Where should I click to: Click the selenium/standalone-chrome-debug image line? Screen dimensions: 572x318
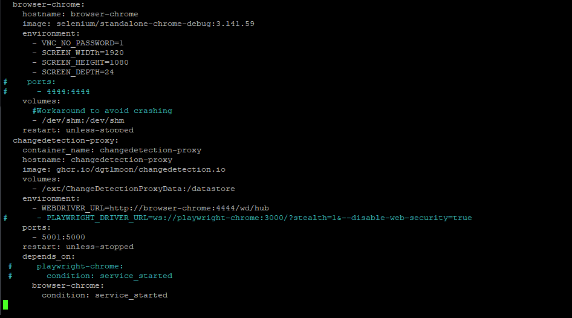138,24
